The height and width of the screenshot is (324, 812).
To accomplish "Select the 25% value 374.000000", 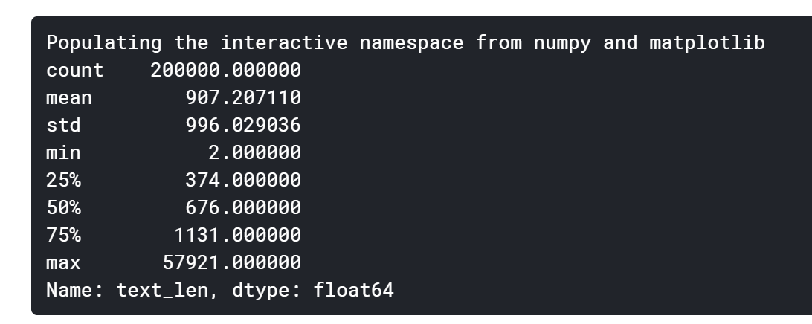I will coord(243,180).
